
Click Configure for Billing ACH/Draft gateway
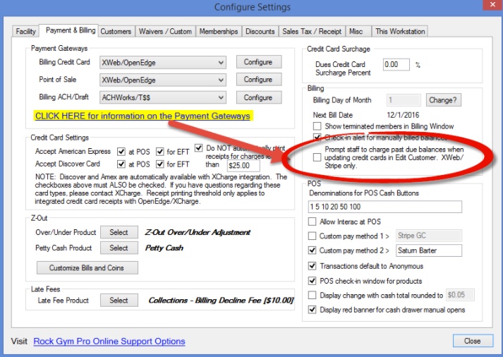point(259,97)
